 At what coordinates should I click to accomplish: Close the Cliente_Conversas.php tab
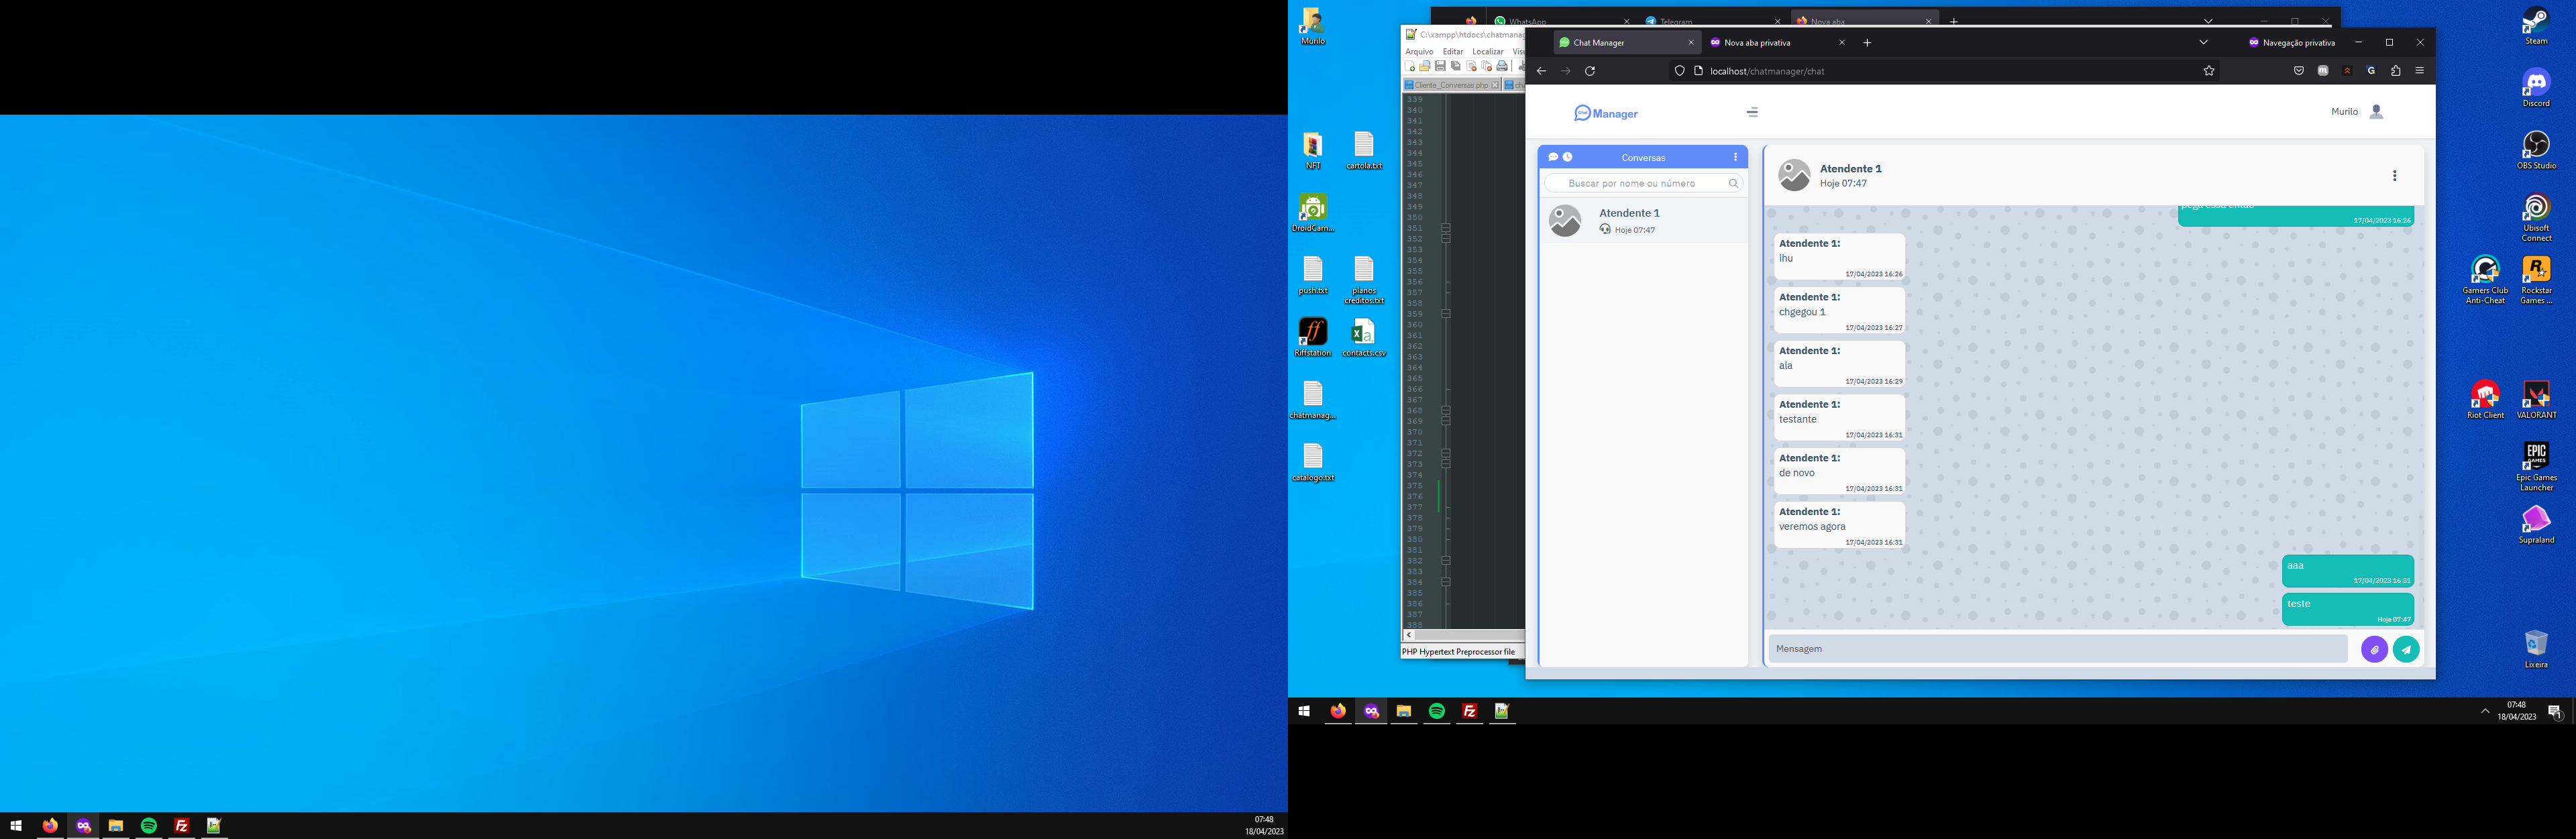tap(1495, 85)
